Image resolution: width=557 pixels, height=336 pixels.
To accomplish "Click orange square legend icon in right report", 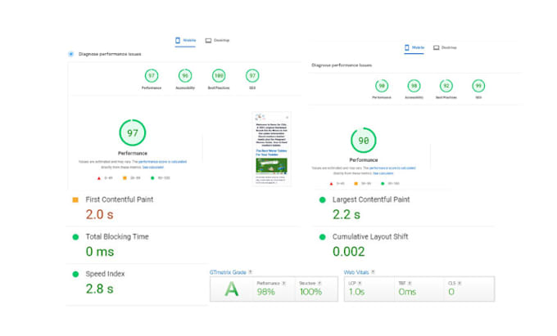I will (356, 184).
